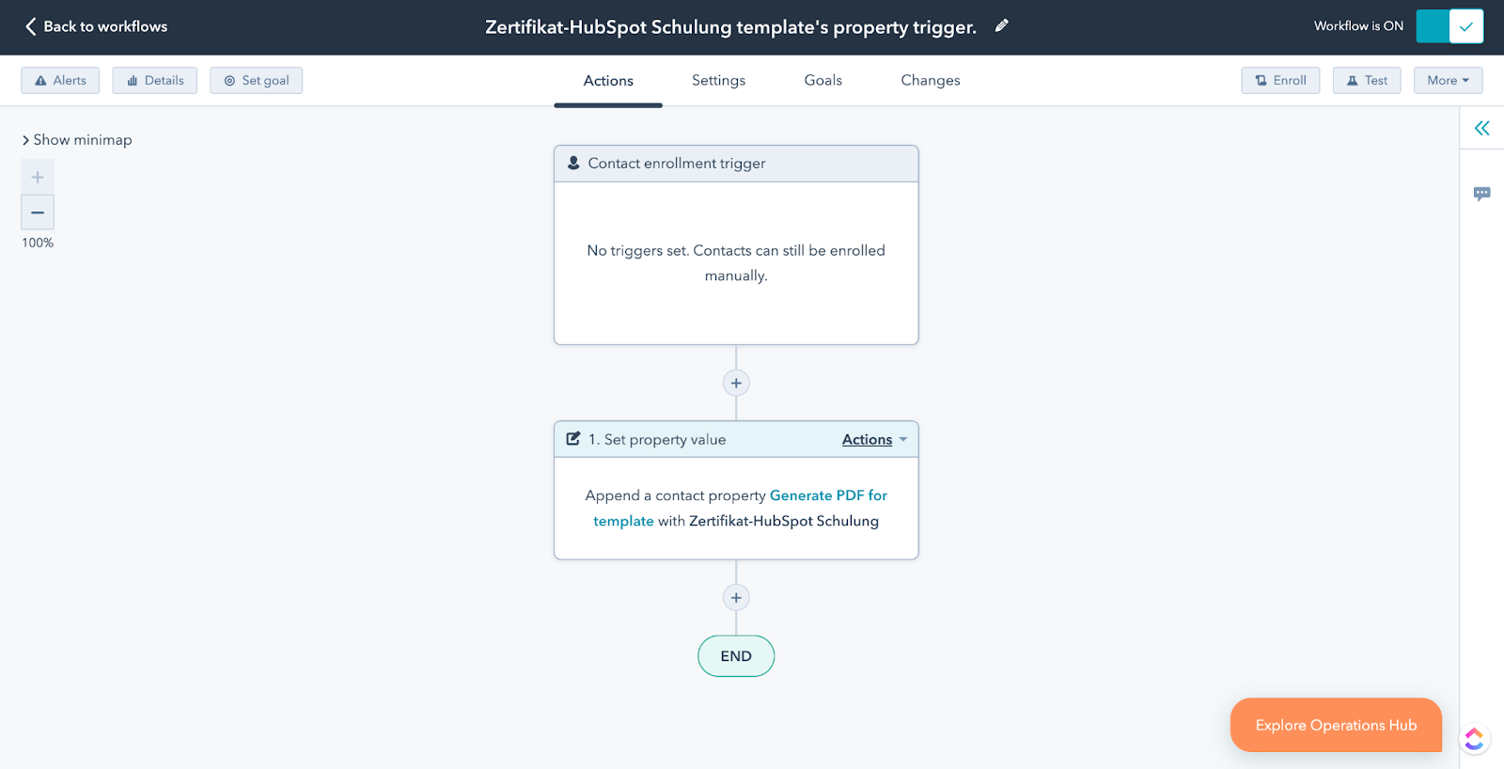Open the More dropdown menu
This screenshot has width=1504, height=769.
[x=1448, y=81]
